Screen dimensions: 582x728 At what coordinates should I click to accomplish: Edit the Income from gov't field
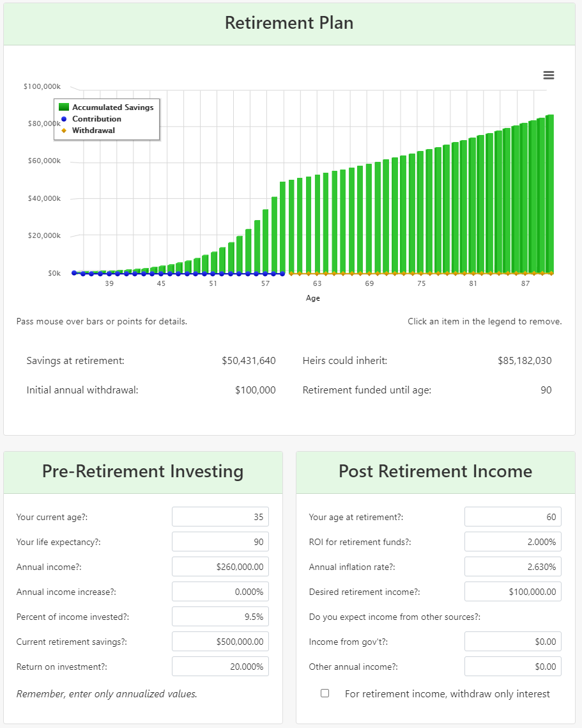[513, 642]
